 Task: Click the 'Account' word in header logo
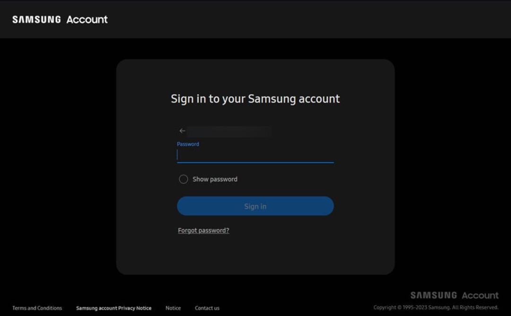pos(87,19)
